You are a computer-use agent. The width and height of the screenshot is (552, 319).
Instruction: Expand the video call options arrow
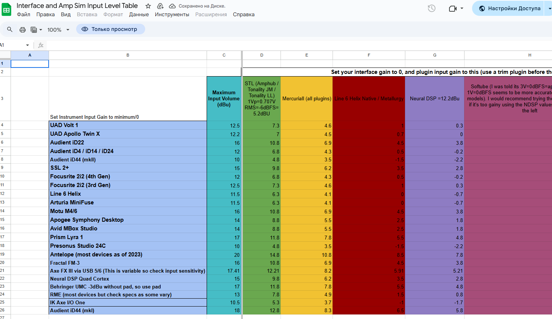[x=462, y=8]
